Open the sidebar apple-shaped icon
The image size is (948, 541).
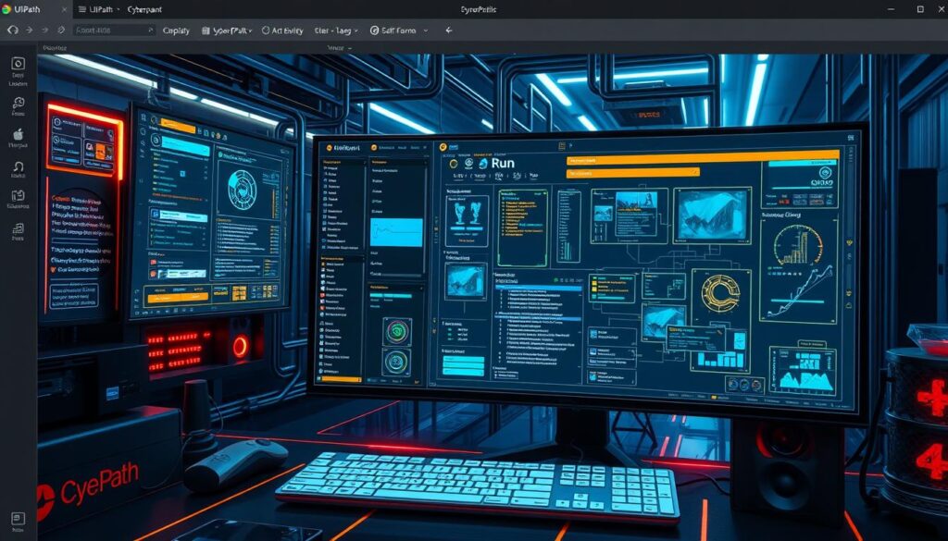click(19, 134)
